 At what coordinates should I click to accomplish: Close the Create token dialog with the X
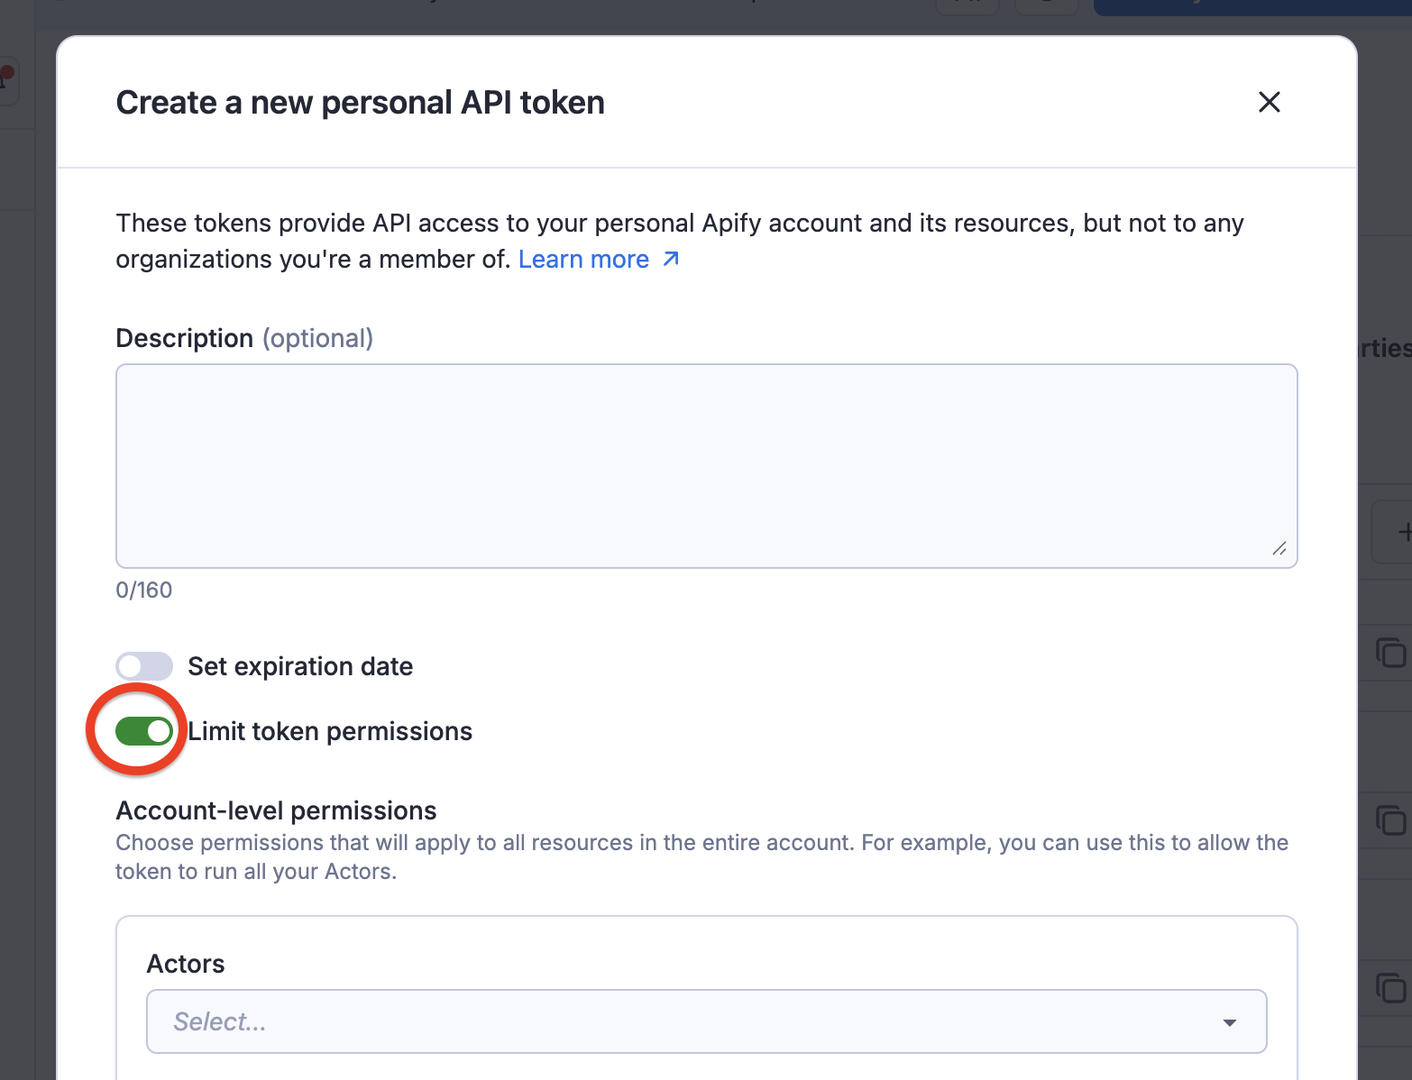tap(1270, 102)
